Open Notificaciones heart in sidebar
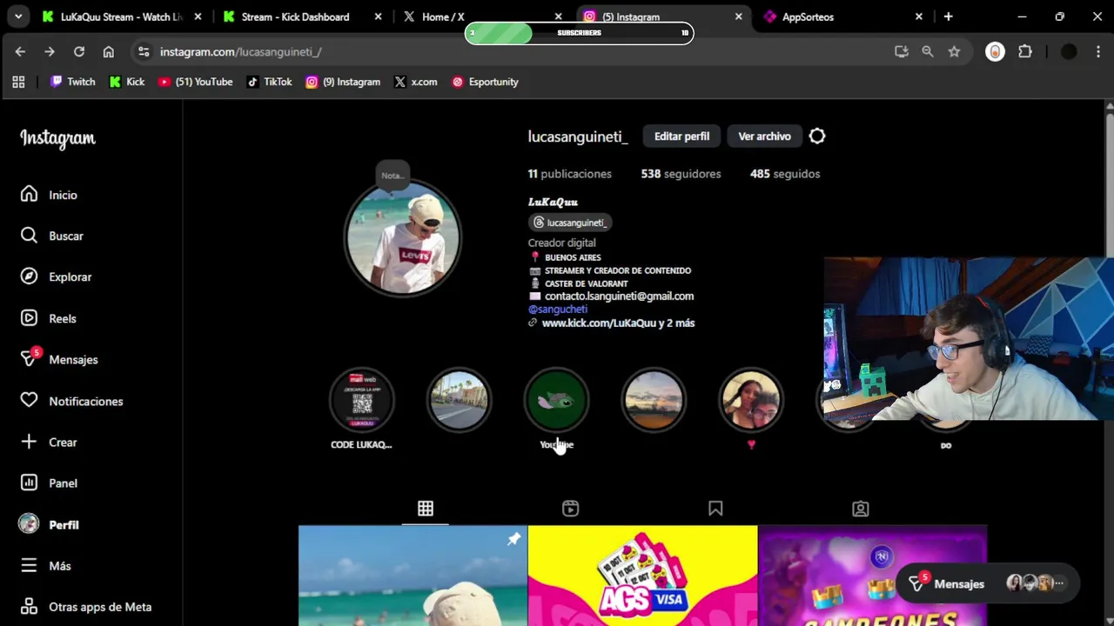Viewport: 1114px width, 626px height. (x=71, y=401)
